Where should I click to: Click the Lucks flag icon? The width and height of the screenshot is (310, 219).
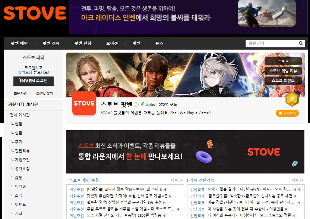(x=142, y=104)
